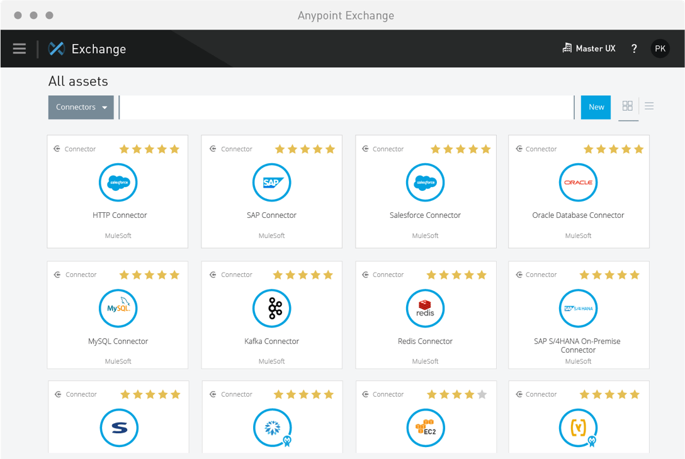Click inside the search assets field
The height and width of the screenshot is (459, 685).
(346, 107)
